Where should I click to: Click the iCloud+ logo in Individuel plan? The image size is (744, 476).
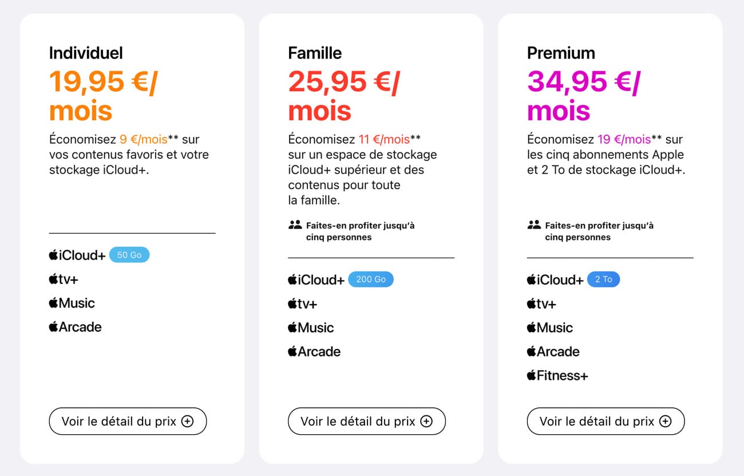[77, 255]
